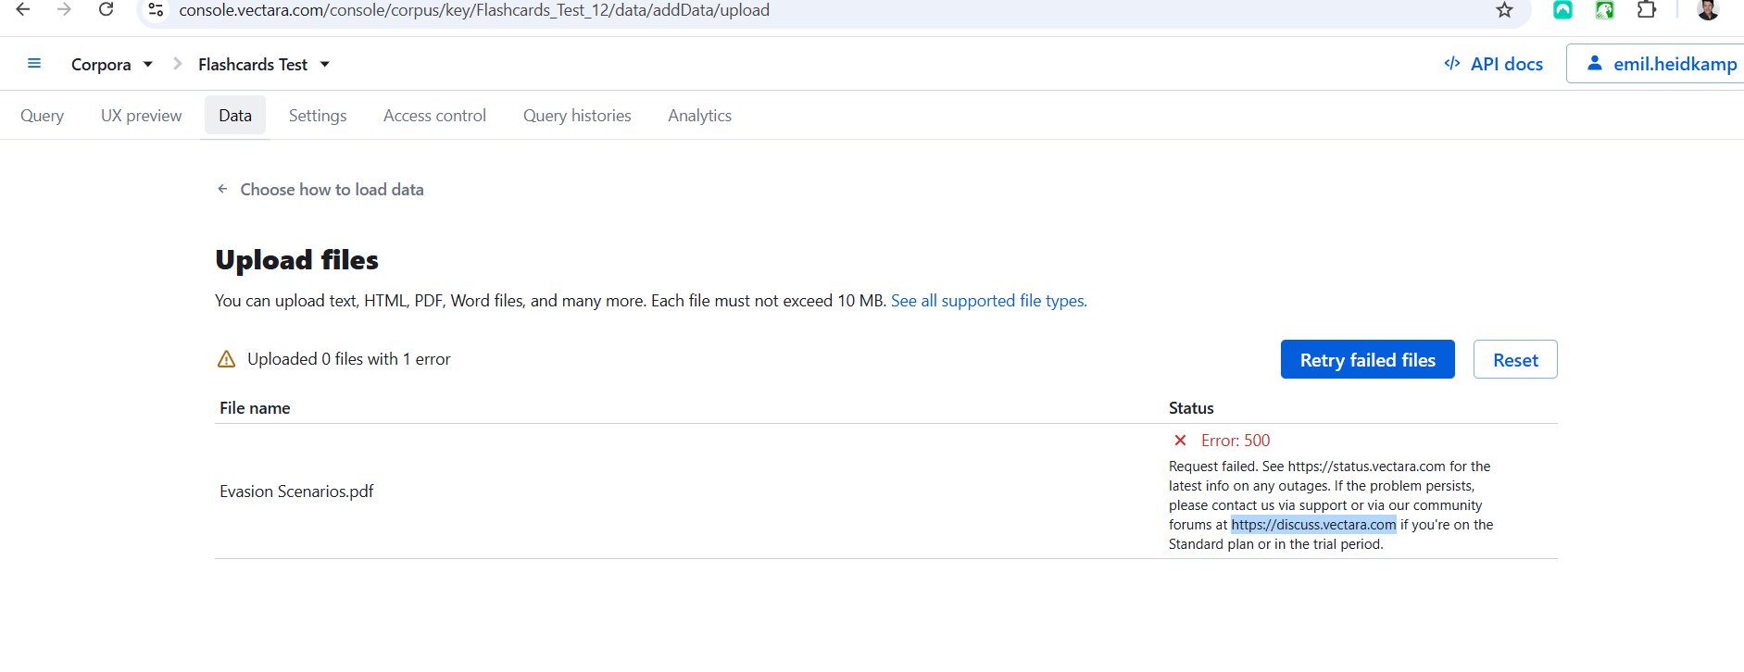Click the browser address bar URL

tap(474, 10)
